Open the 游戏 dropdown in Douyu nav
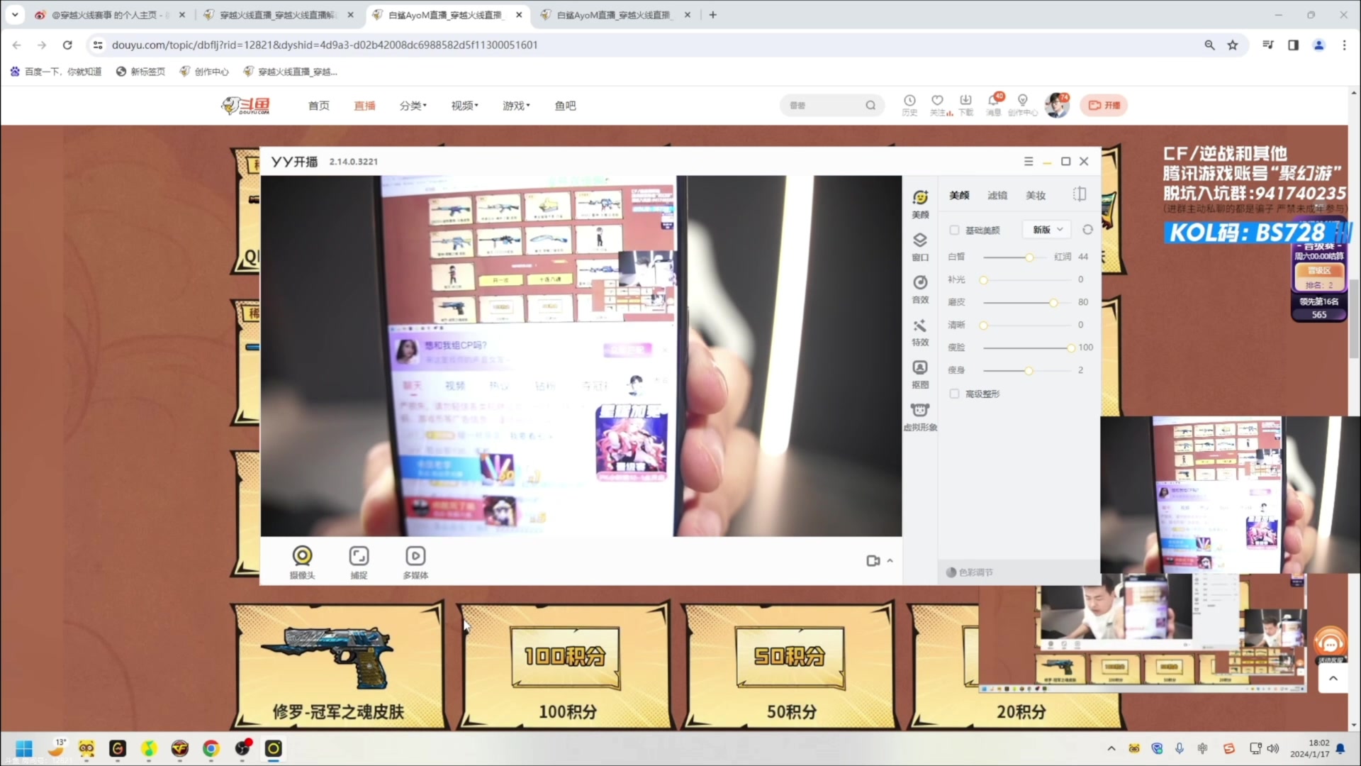The height and width of the screenshot is (766, 1361). pos(516,106)
